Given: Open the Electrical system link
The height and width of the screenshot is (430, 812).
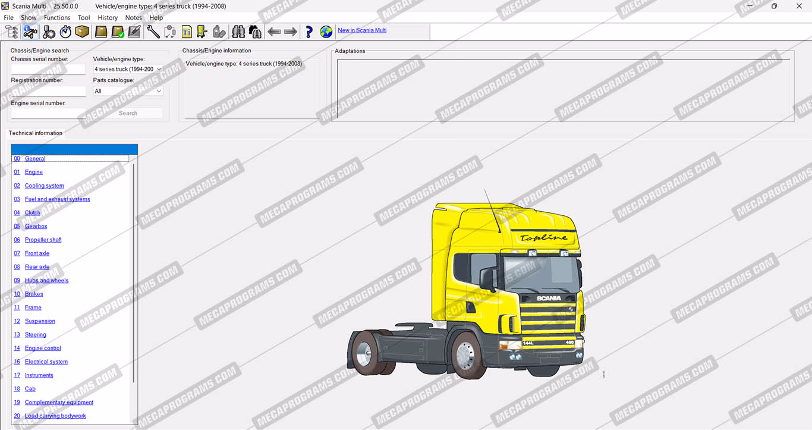Looking at the screenshot, I should click(46, 362).
